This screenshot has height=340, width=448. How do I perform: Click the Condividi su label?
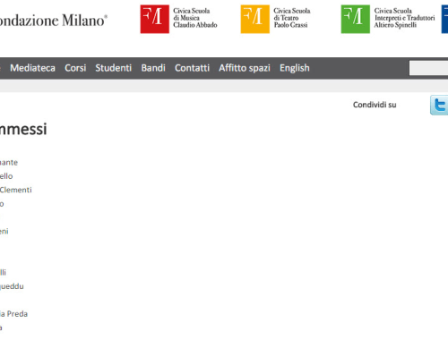[x=375, y=105]
